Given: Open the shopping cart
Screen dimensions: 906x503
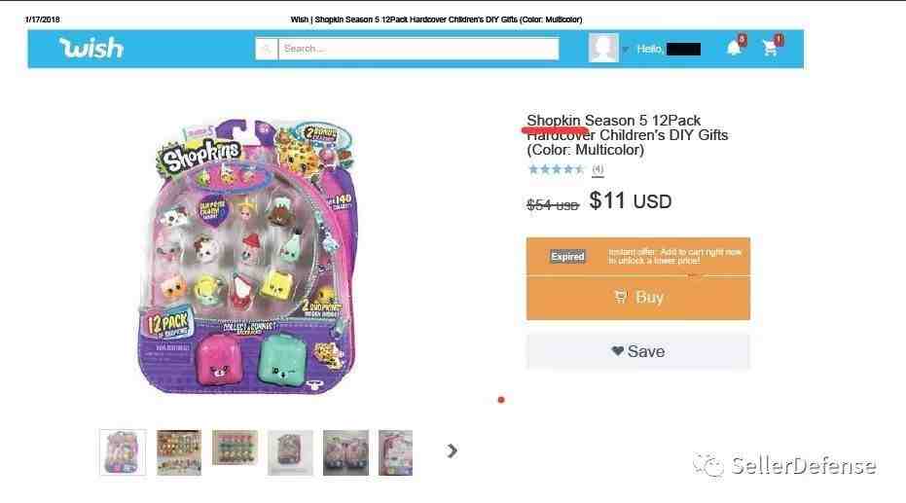Looking at the screenshot, I should tap(772, 46).
